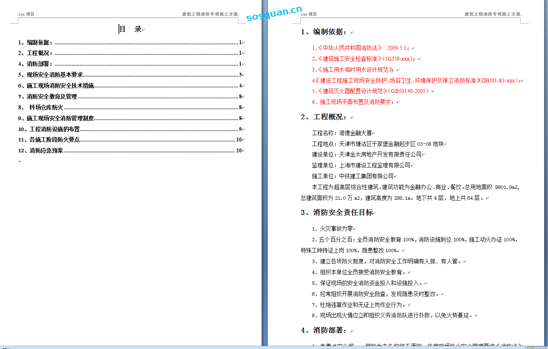Viewport: 548px width, 349px height.
Task: Jump to 工程概况 from the contents list
Action: pyautogui.click(x=35, y=53)
